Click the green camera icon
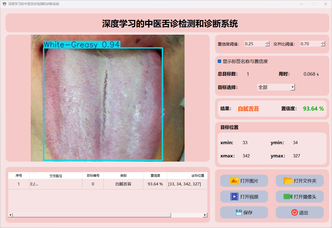The image size is (332, 228). pyautogui.click(x=288, y=197)
